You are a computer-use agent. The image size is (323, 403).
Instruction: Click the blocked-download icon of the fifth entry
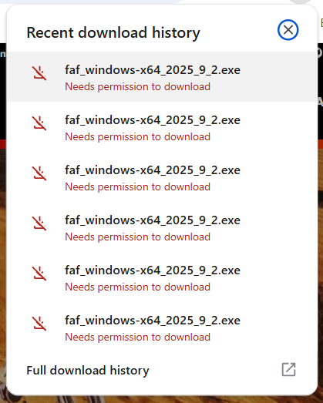click(x=39, y=274)
